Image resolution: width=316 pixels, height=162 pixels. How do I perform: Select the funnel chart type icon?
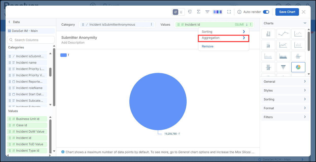click(283, 67)
